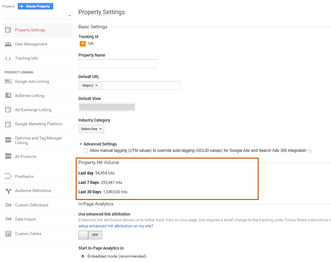Click the Postbacks arrows icon

click(8, 176)
